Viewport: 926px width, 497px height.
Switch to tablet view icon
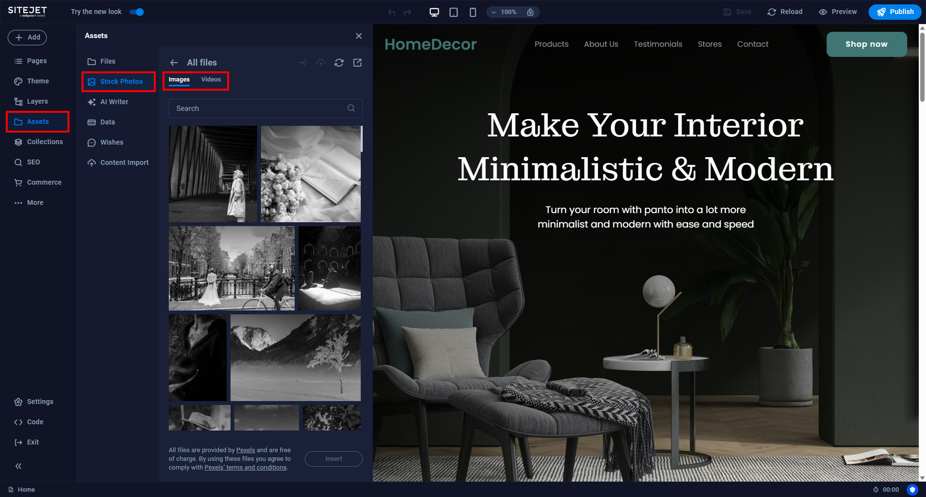(453, 12)
